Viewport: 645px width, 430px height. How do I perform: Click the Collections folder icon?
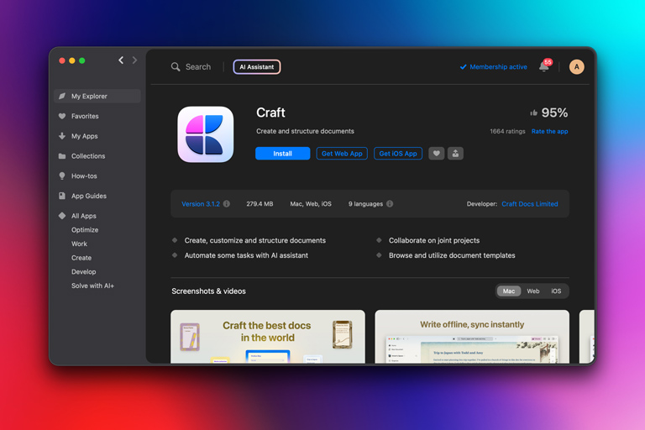click(62, 156)
